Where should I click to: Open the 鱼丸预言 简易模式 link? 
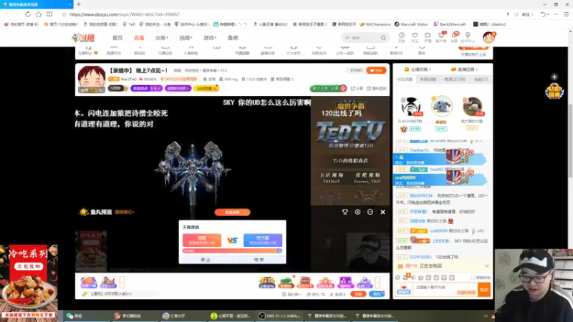click(x=124, y=212)
